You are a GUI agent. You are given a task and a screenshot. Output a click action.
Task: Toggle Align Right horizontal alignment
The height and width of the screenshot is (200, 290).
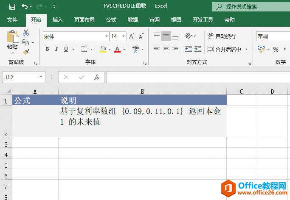tap(175, 49)
